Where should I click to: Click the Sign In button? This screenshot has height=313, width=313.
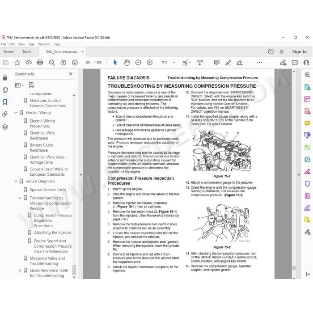[x=299, y=52]
